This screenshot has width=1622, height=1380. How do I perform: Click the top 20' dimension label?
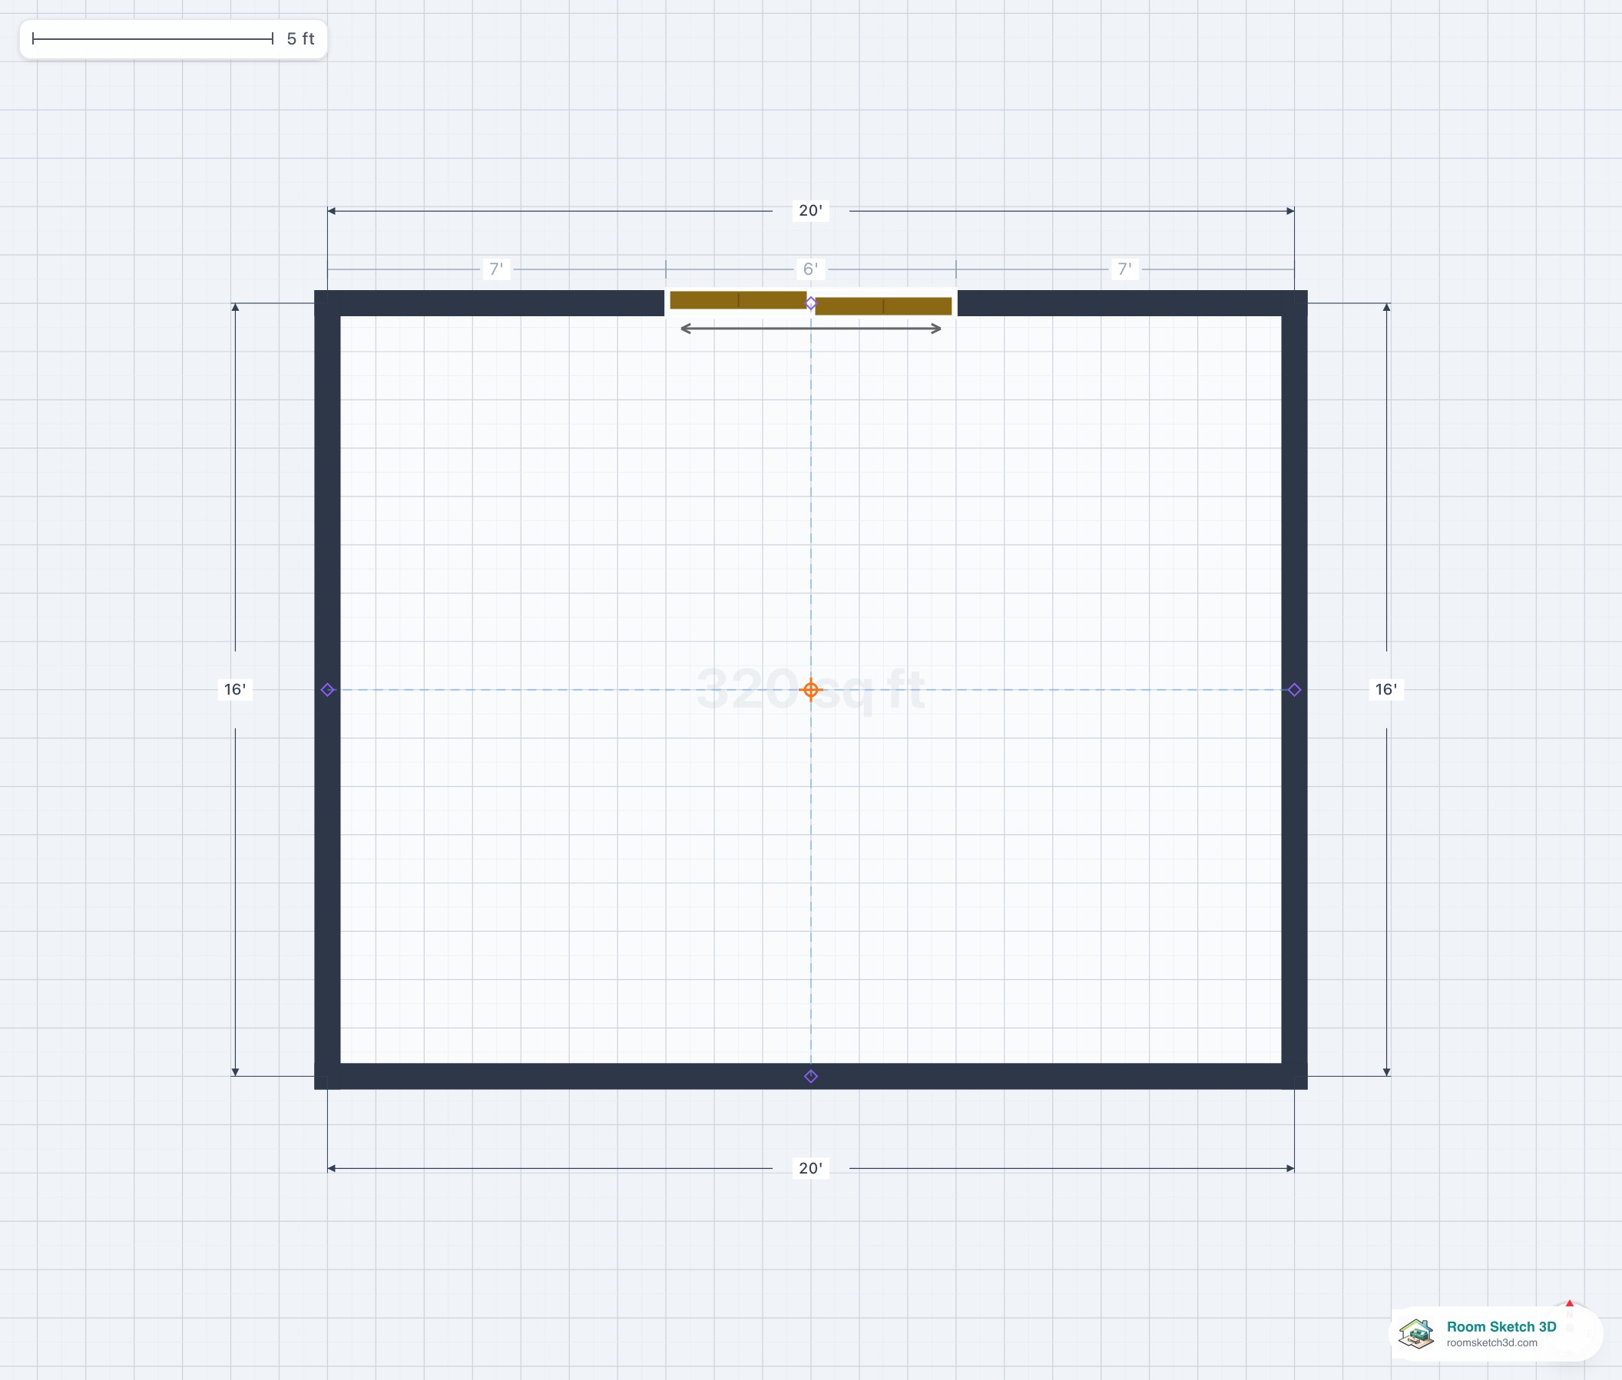[810, 210]
